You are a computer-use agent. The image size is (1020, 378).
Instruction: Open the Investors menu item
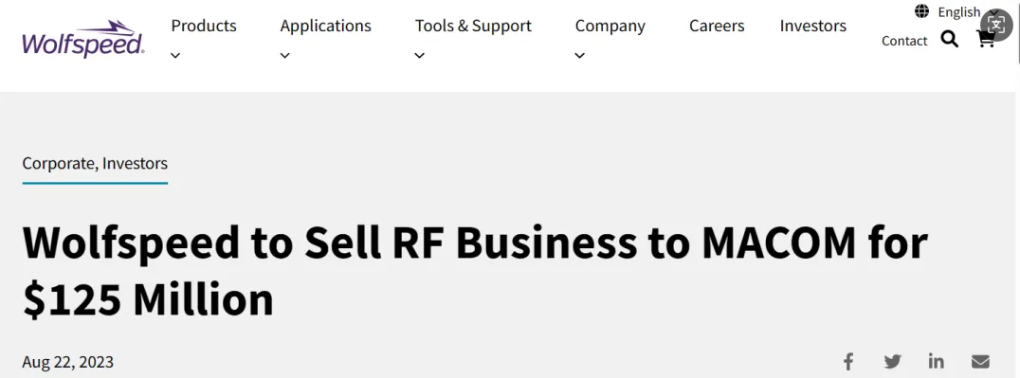tap(813, 26)
